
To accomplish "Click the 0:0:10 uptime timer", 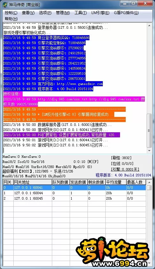I will (79, 162).
